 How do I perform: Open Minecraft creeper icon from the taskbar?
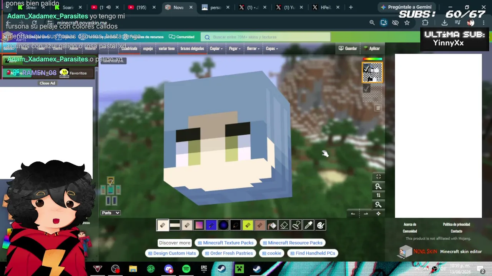(x=239, y=269)
